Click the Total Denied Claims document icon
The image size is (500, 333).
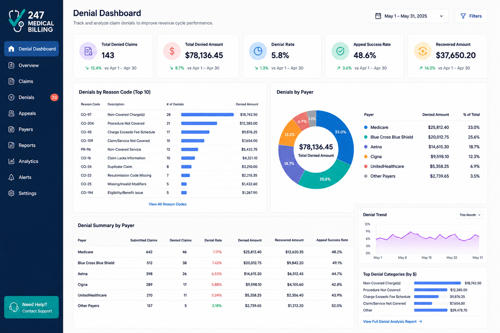point(88,51)
